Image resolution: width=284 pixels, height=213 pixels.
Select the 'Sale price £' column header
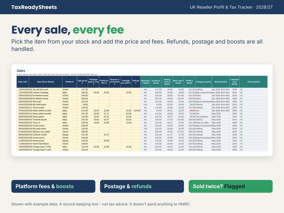click(x=82, y=82)
